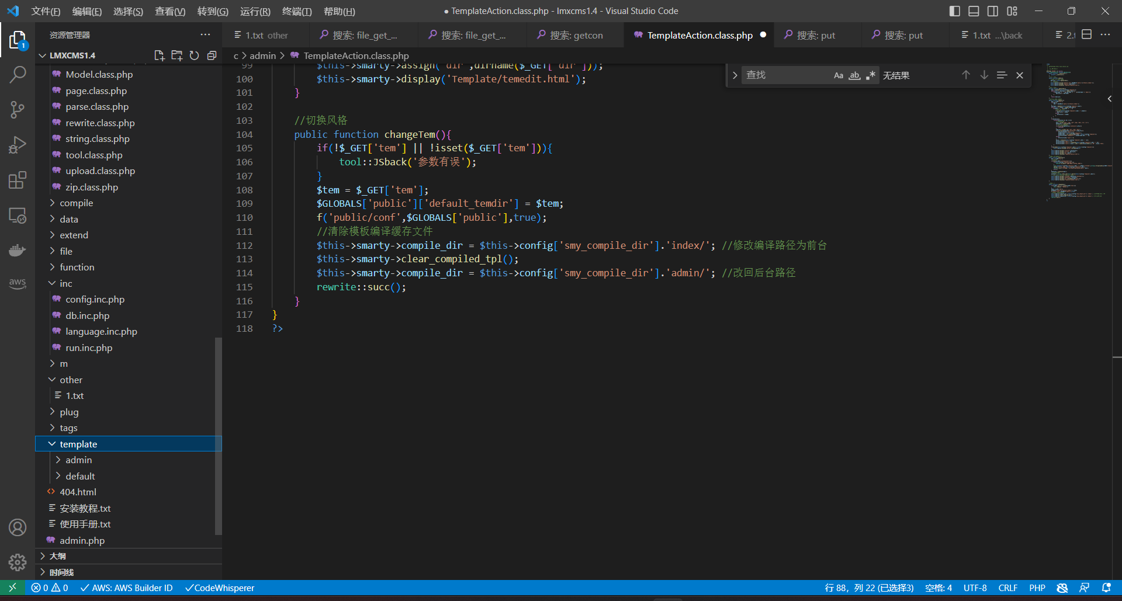
Task: Open the Explorer view in activity bar
Action: pos(18,40)
